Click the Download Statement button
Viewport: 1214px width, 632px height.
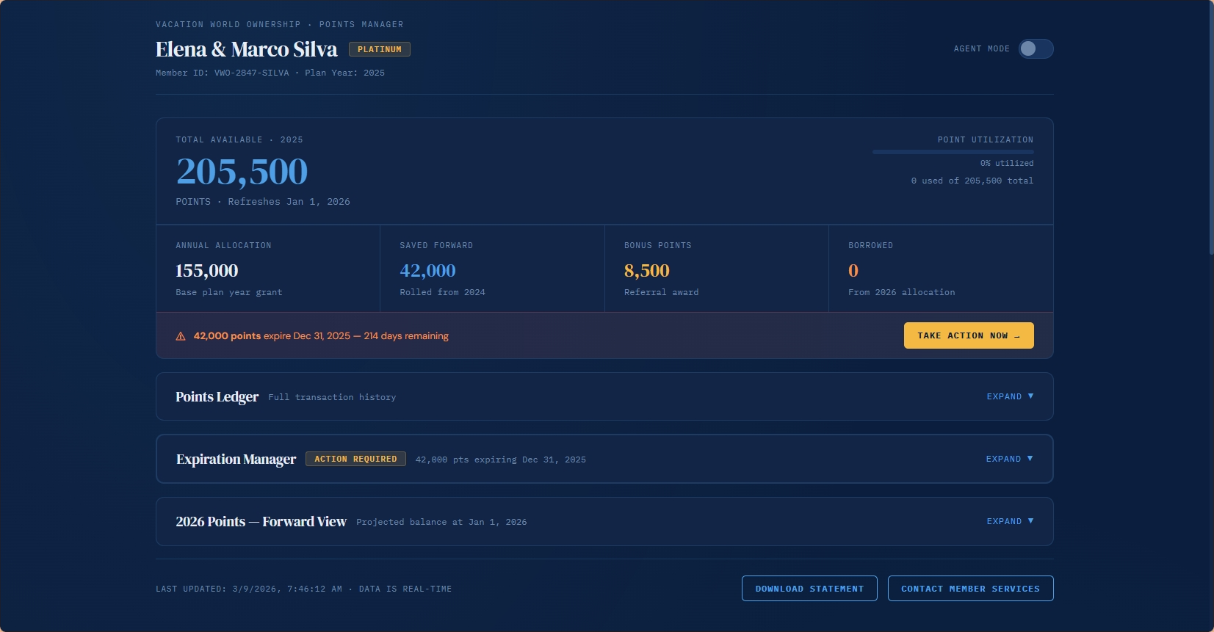(809, 589)
